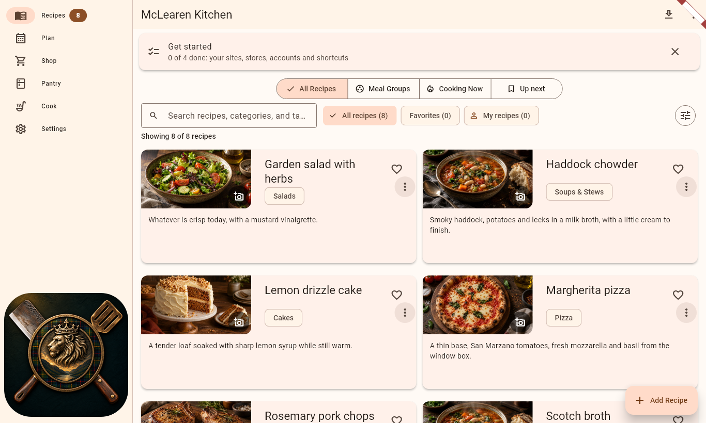Viewport: 706px width, 423px height.
Task: Filter by My recipes (0) chip
Action: pyautogui.click(x=501, y=116)
